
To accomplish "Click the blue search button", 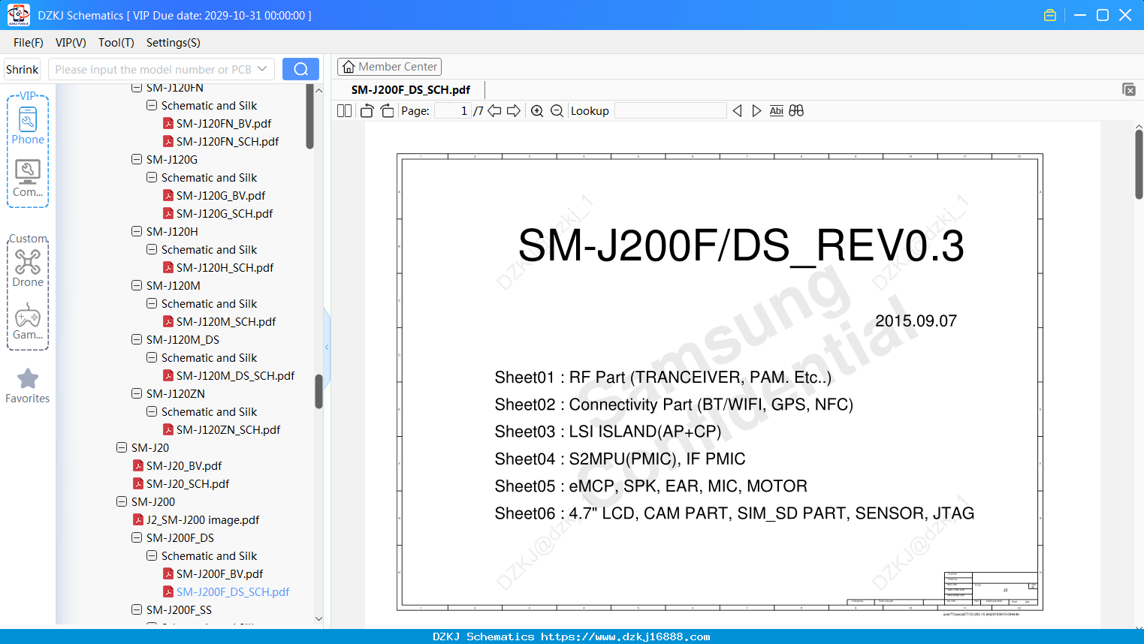I will (x=300, y=69).
